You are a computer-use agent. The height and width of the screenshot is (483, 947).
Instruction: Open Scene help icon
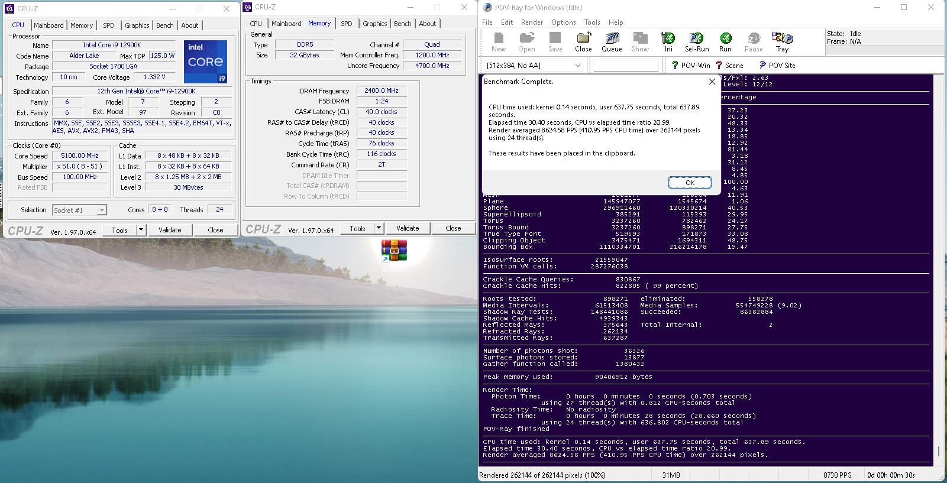point(719,65)
